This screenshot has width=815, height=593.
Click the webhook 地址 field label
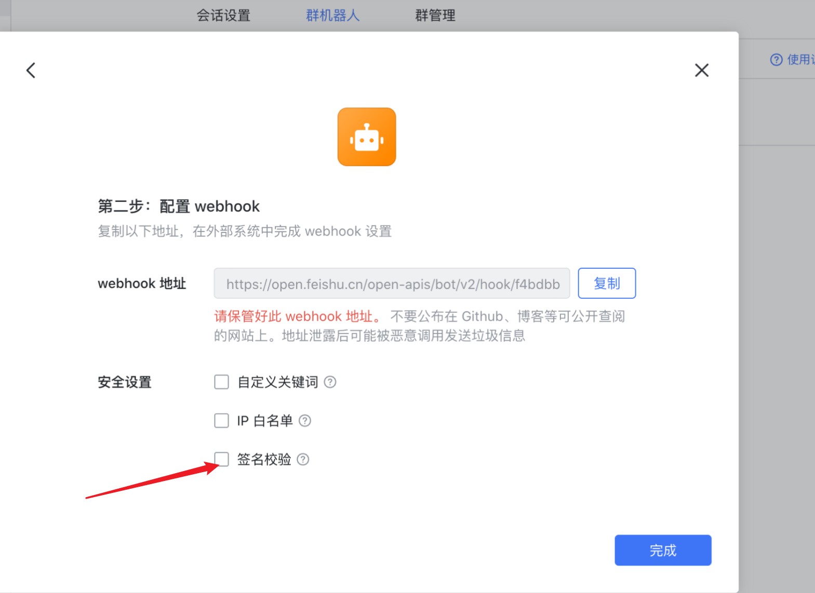[142, 284]
